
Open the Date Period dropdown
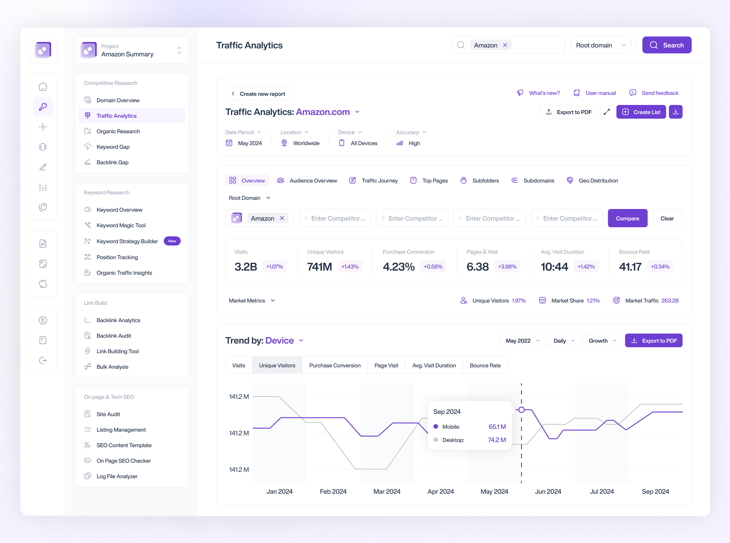(x=243, y=132)
